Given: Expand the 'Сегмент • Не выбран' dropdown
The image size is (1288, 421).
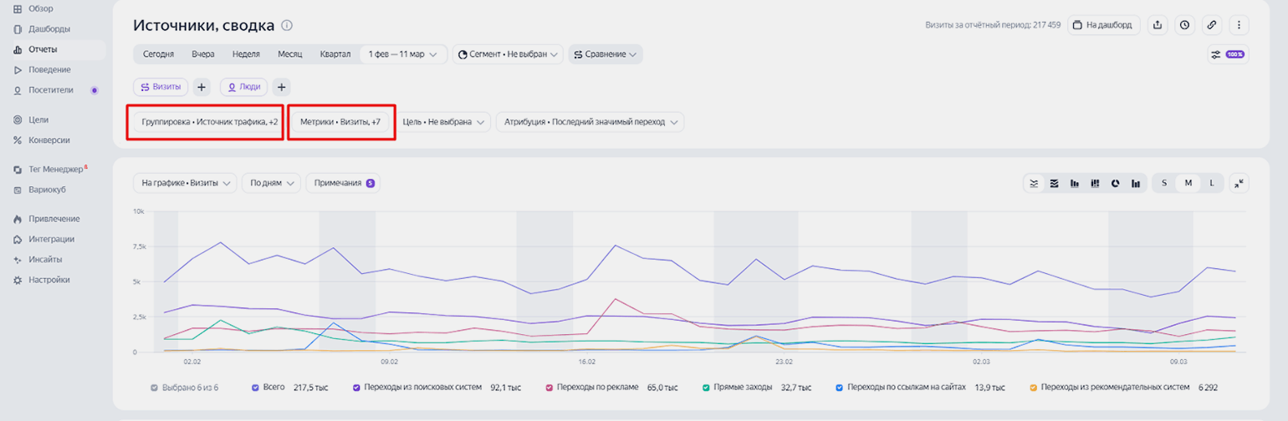Looking at the screenshot, I should point(508,54).
